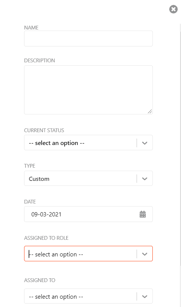Expand the Assigned To dropdown chevron
This screenshot has height=307, width=181.
(x=144, y=296)
